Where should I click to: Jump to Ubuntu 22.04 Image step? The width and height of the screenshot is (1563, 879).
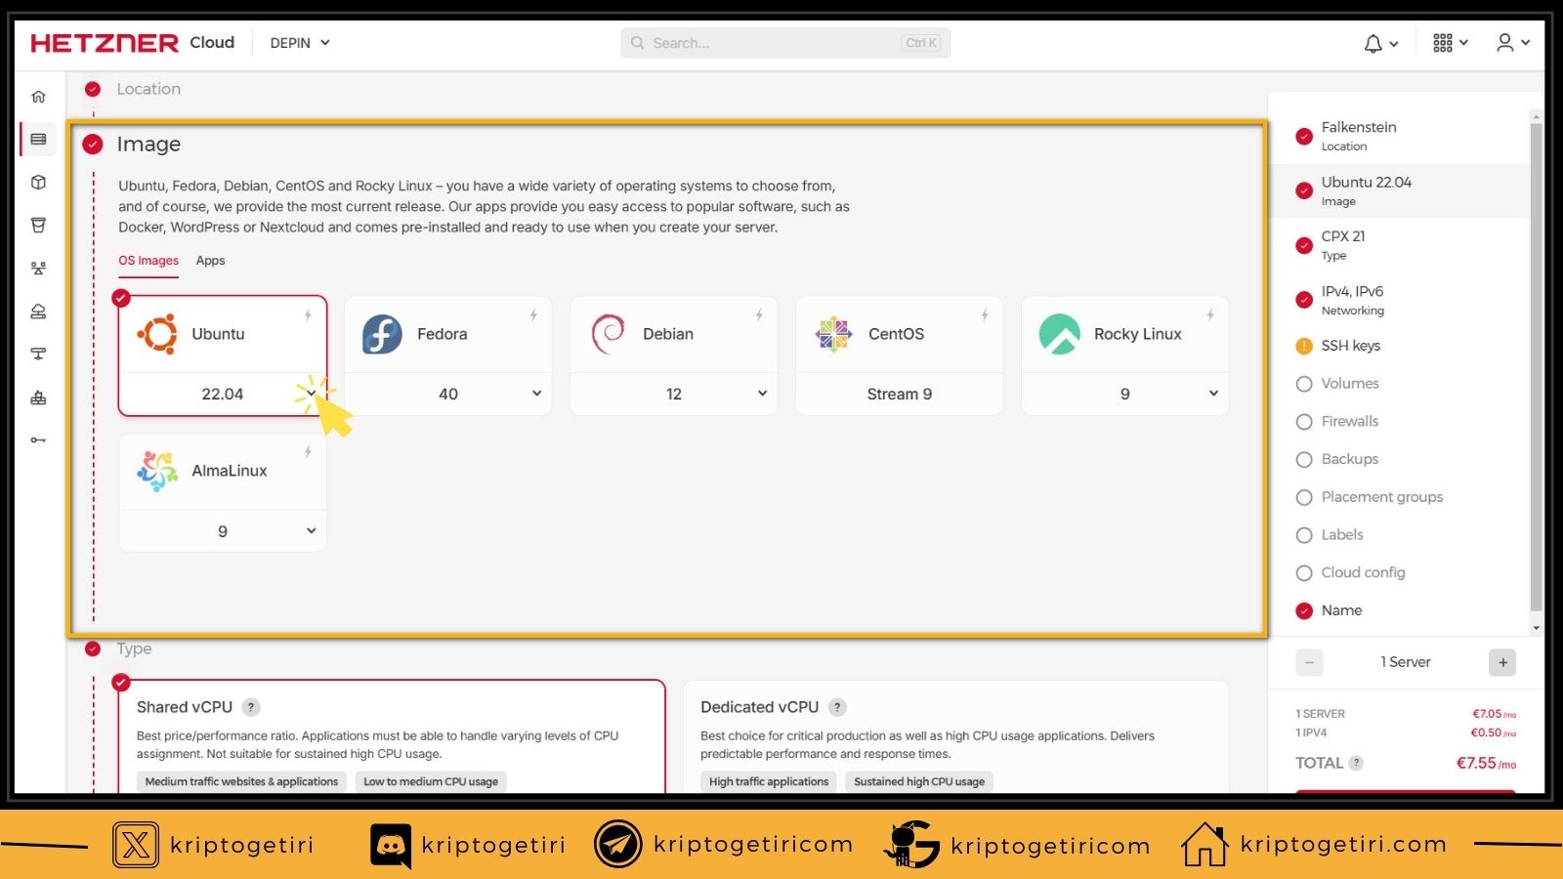click(x=1397, y=190)
